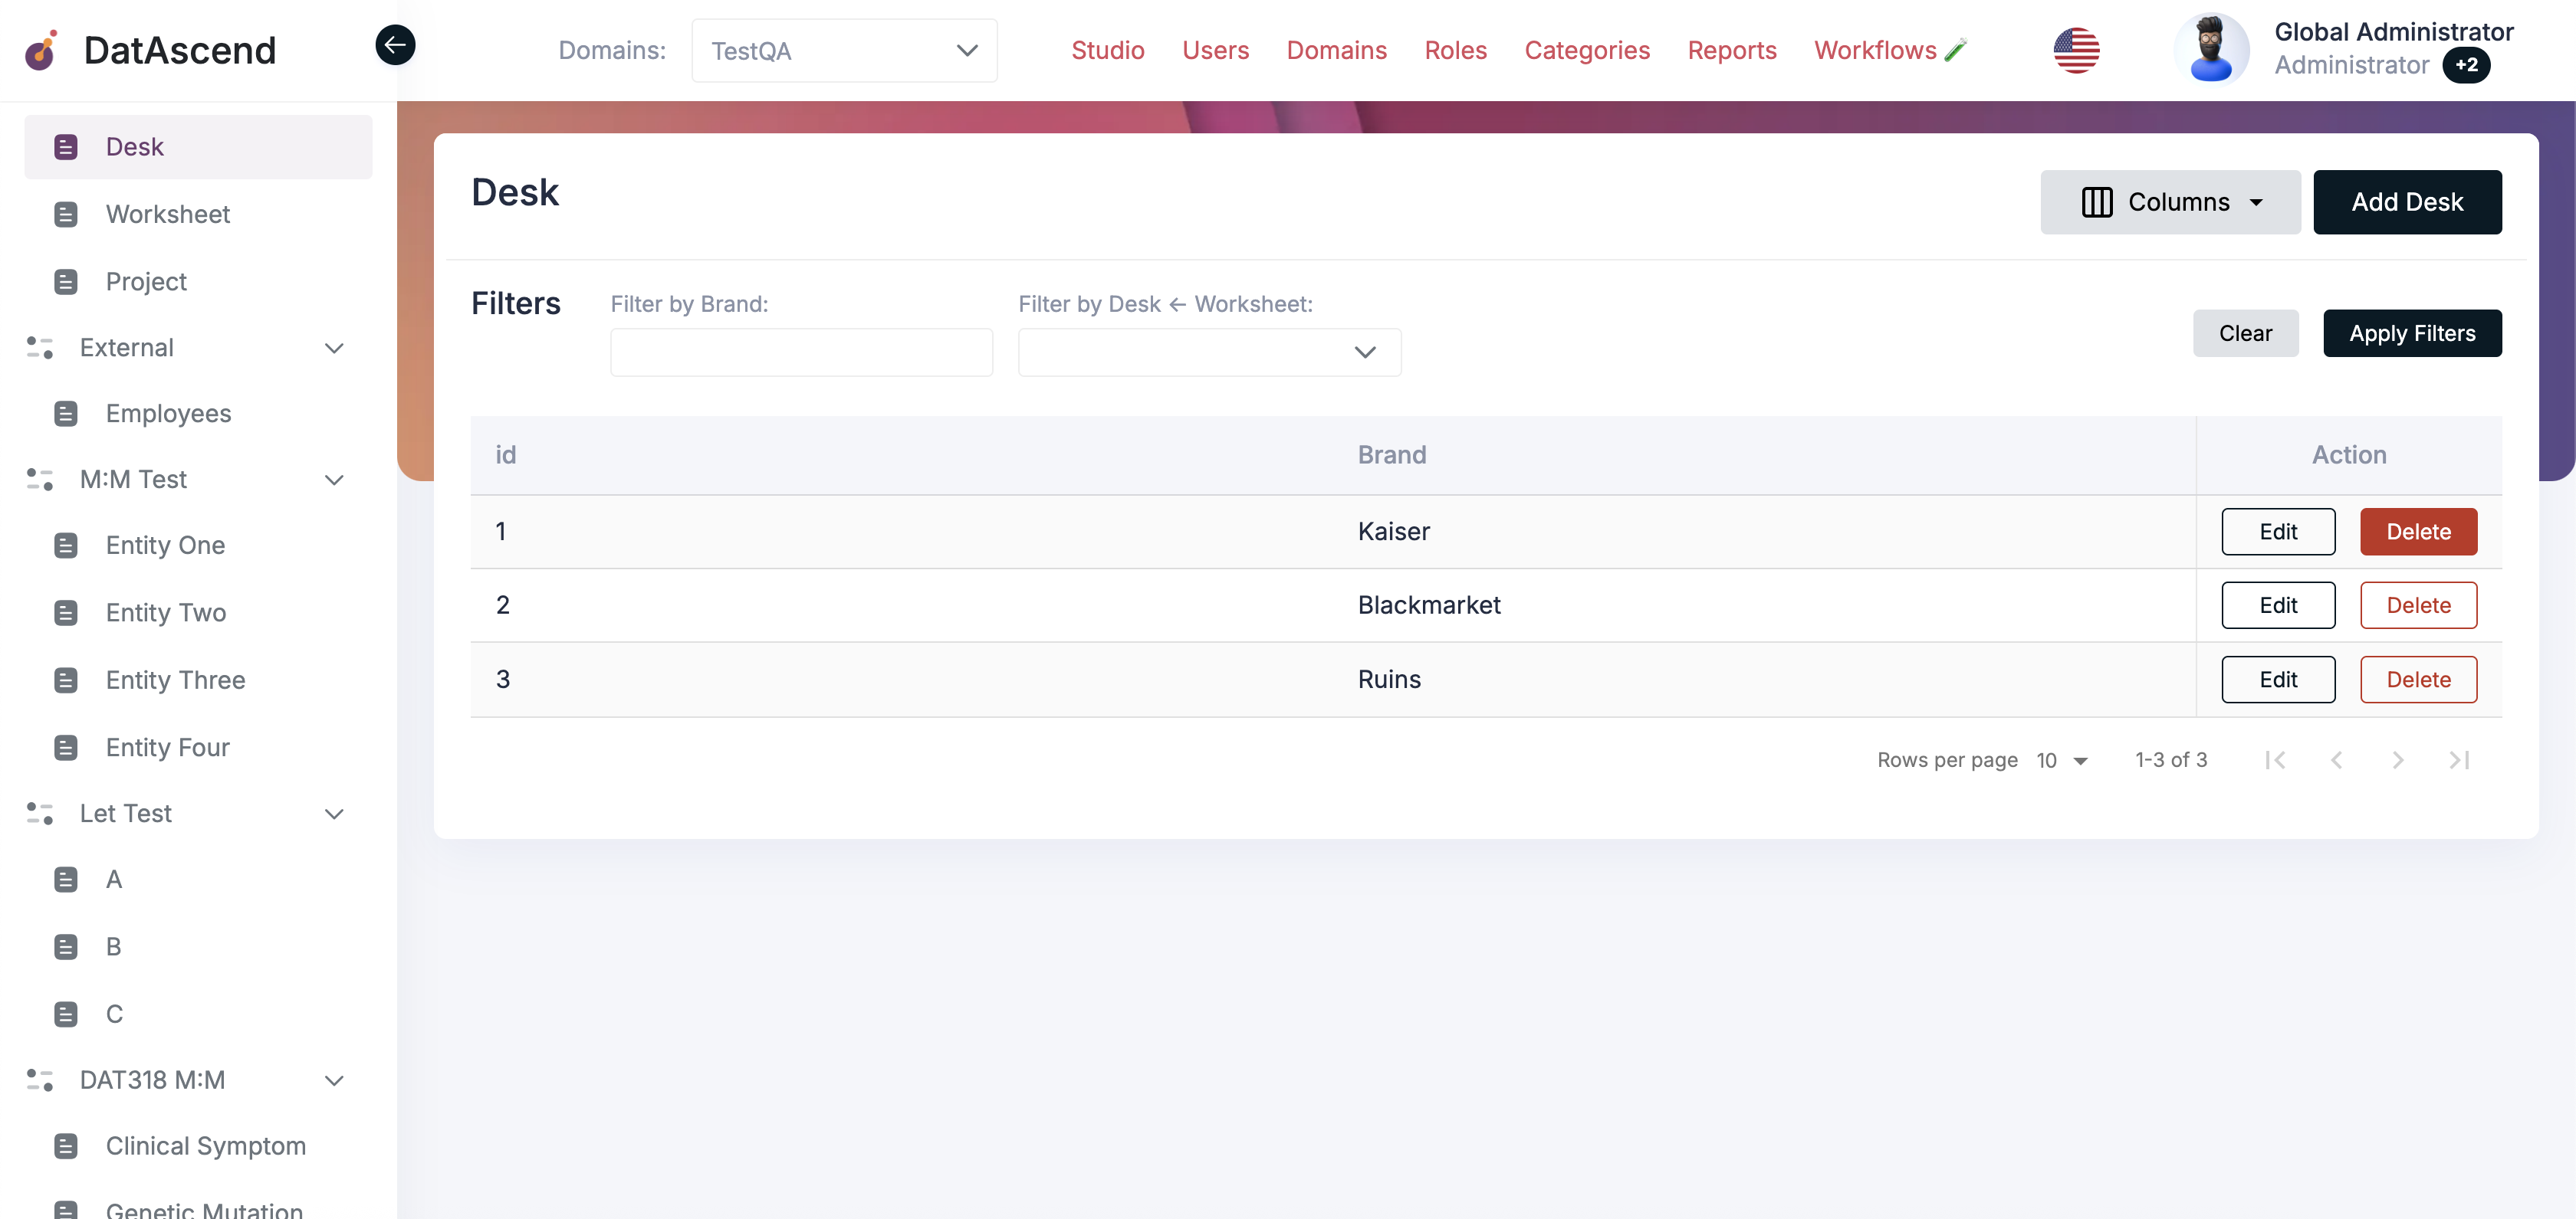Go to the first page arrow
The width and height of the screenshot is (2576, 1219).
(2275, 760)
